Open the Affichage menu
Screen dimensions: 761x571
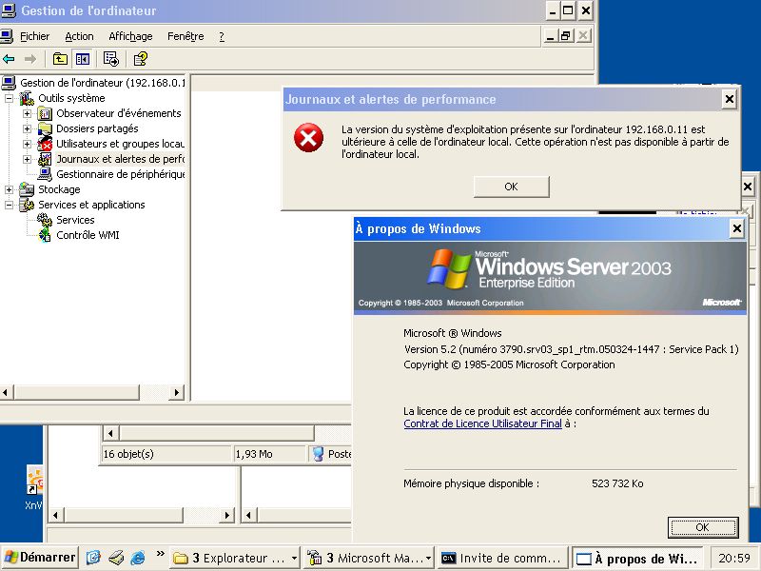[130, 36]
